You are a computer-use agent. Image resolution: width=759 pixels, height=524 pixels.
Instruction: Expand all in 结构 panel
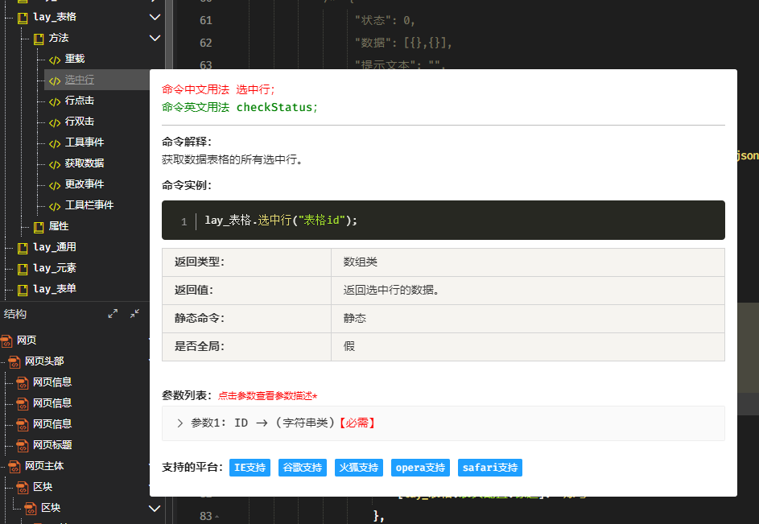pyautogui.click(x=113, y=314)
